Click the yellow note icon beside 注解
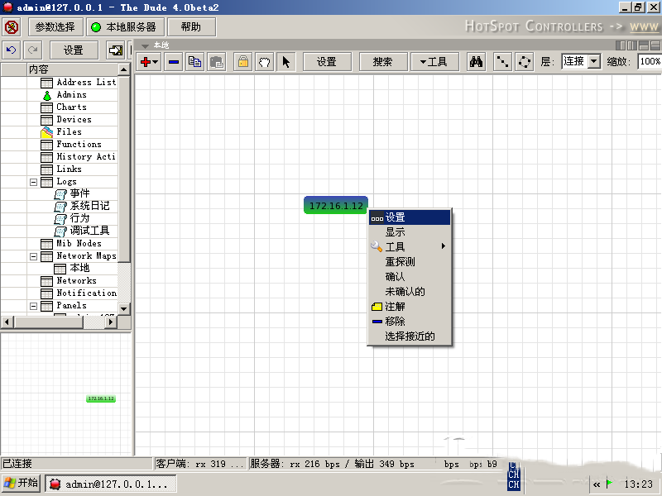The image size is (662, 496). pyautogui.click(x=377, y=307)
